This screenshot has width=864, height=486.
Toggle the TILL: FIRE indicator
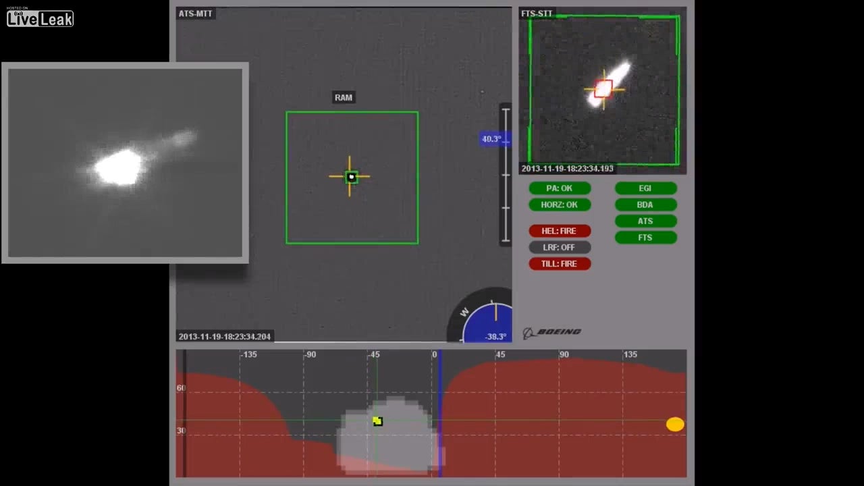click(x=559, y=264)
